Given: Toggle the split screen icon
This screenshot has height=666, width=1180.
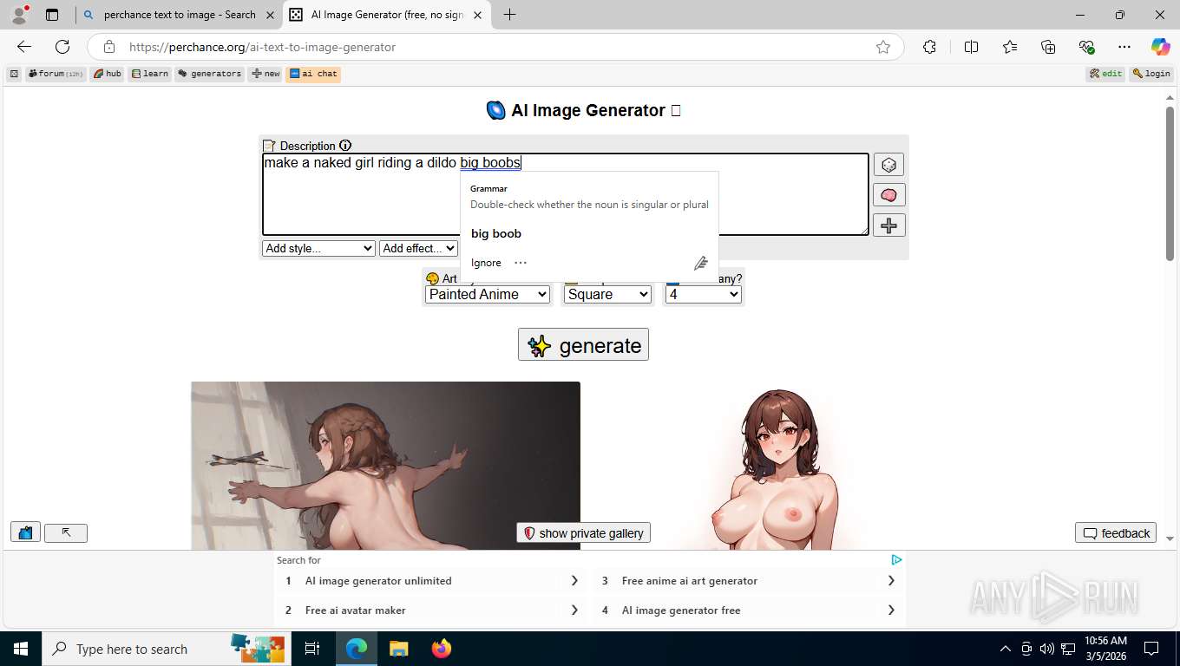Looking at the screenshot, I should [972, 47].
